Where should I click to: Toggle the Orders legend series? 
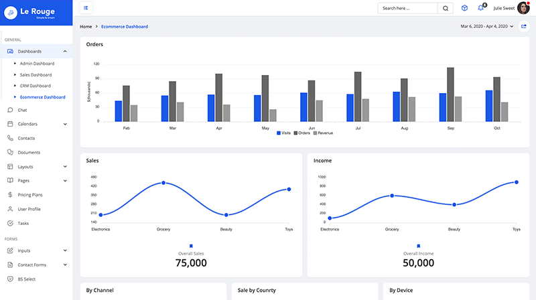pyautogui.click(x=304, y=133)
